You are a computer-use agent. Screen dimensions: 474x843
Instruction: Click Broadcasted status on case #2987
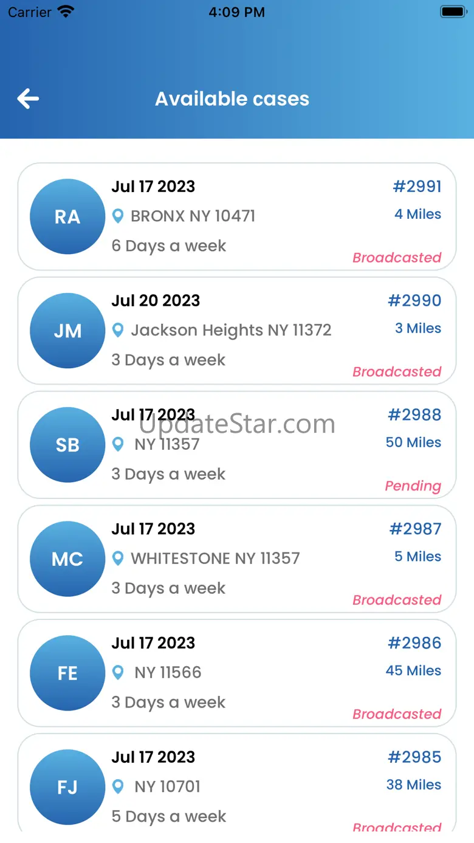[x=397, y=600]
